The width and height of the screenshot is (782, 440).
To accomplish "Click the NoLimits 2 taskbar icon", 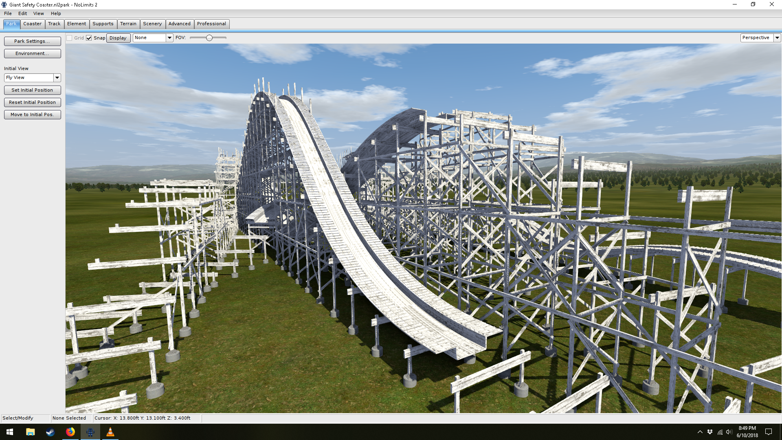I will pyautogui.click(x=90, y=432).
